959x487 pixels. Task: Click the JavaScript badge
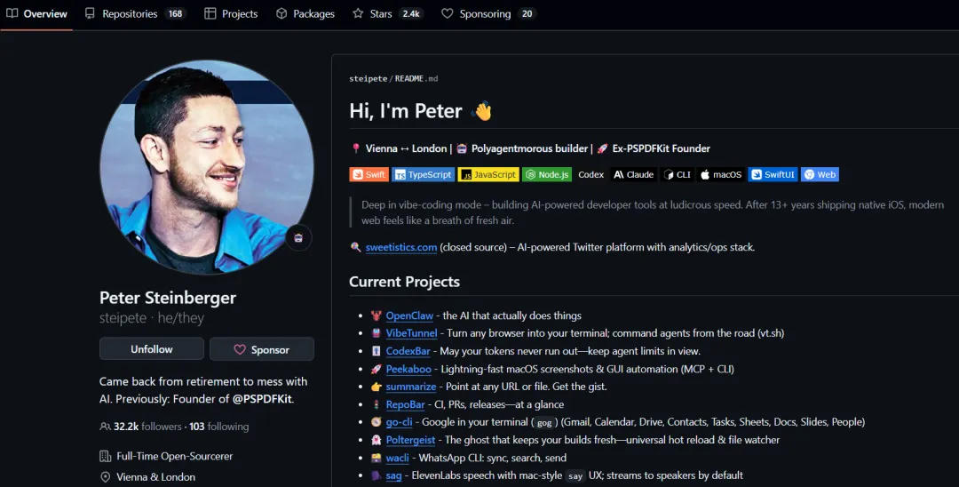(488, 174)
